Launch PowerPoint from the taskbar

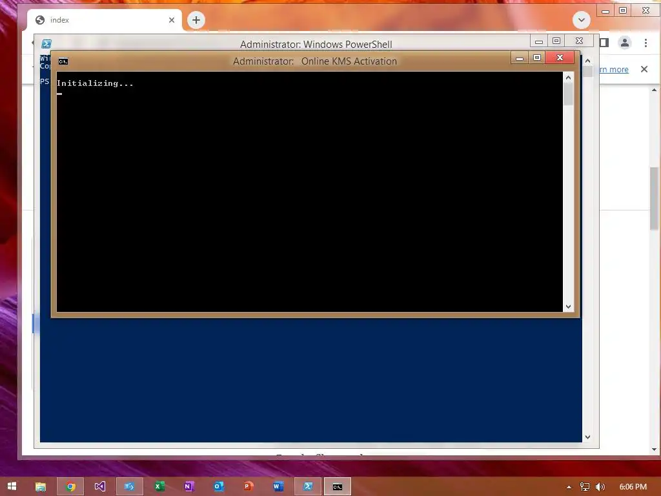point(249,486)
